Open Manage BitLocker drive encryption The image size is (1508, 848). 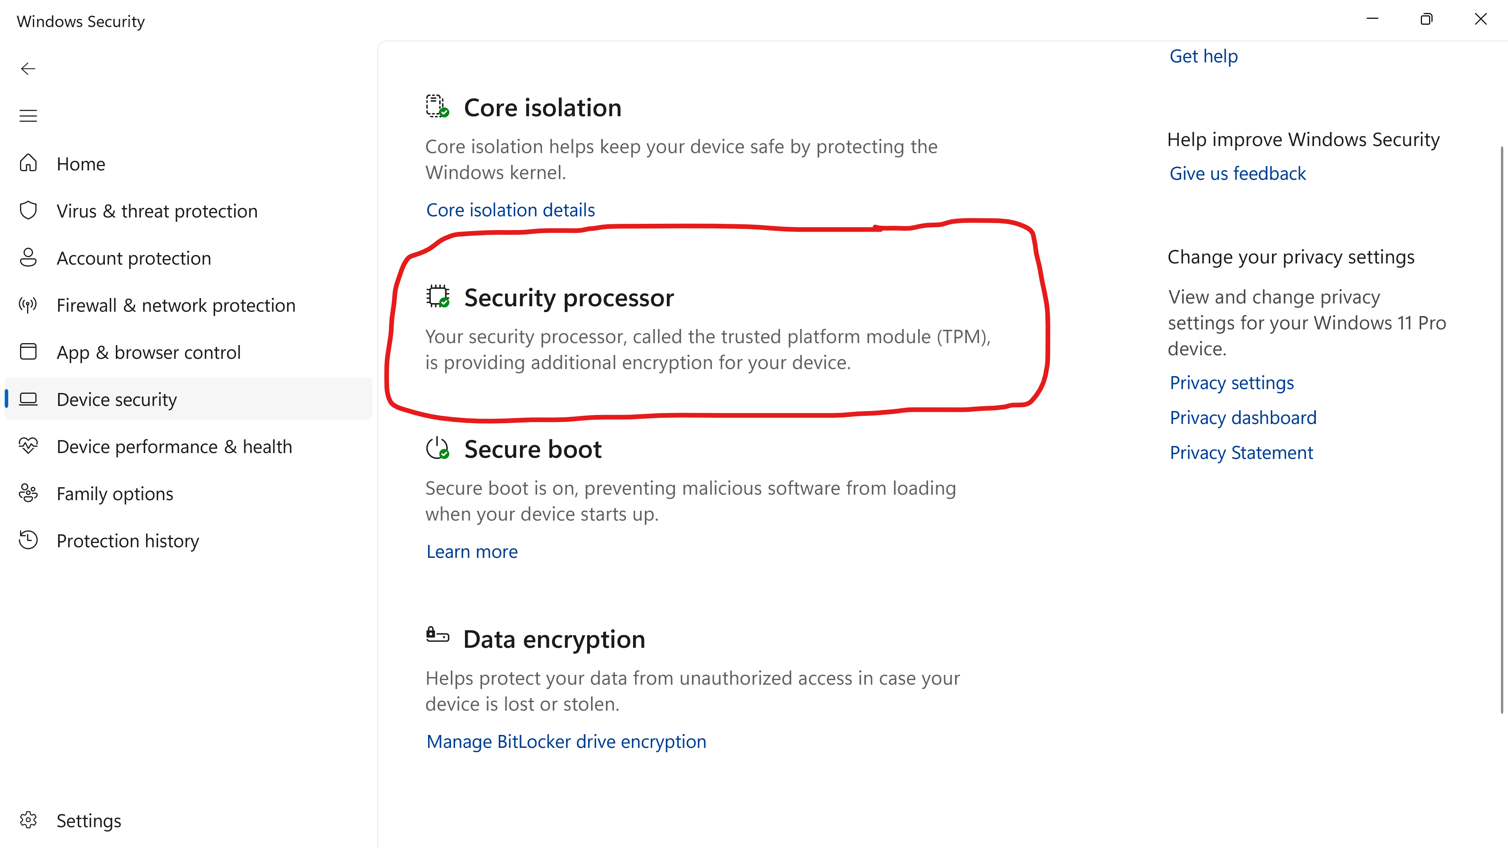tap(566, 741)
